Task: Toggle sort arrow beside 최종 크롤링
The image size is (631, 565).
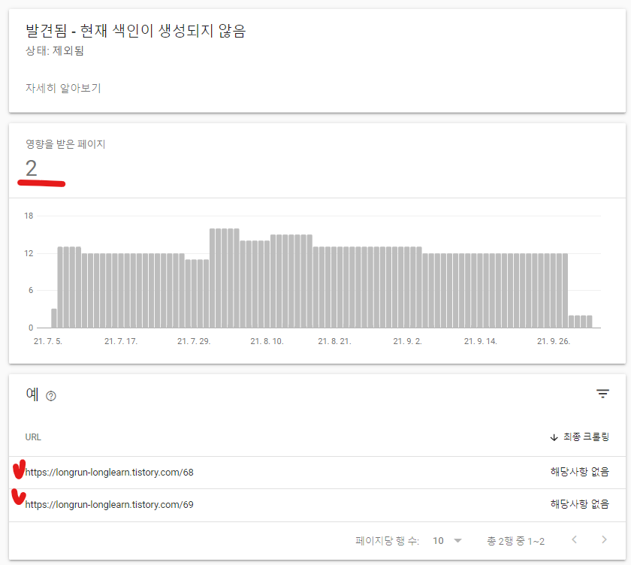Action: pyautogui.click(x=554, y=437)
